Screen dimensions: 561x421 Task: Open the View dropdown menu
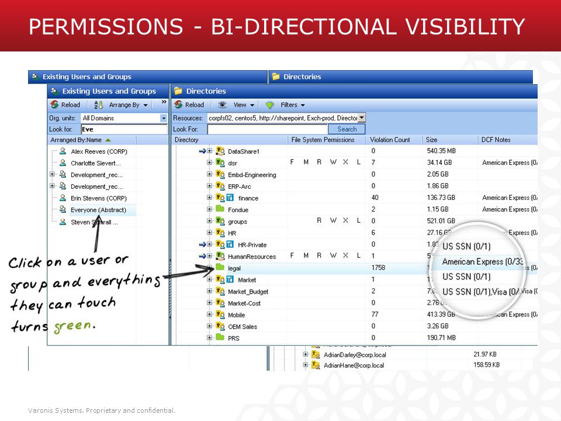coord(252,105)
